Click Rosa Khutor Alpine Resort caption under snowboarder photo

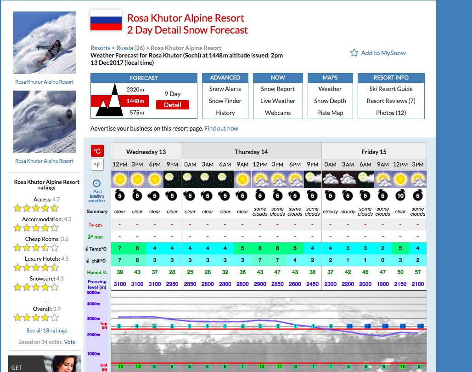coord(45,82)
